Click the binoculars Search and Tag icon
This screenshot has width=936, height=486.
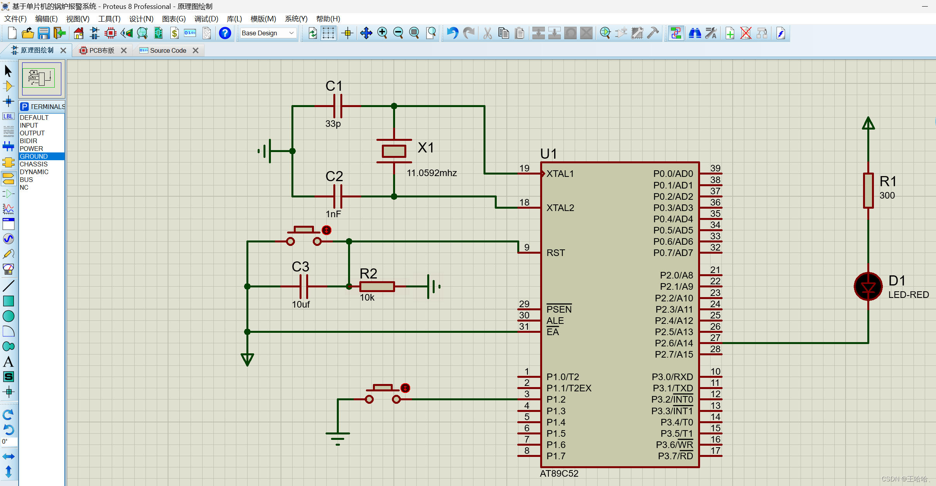coord(695,33)
